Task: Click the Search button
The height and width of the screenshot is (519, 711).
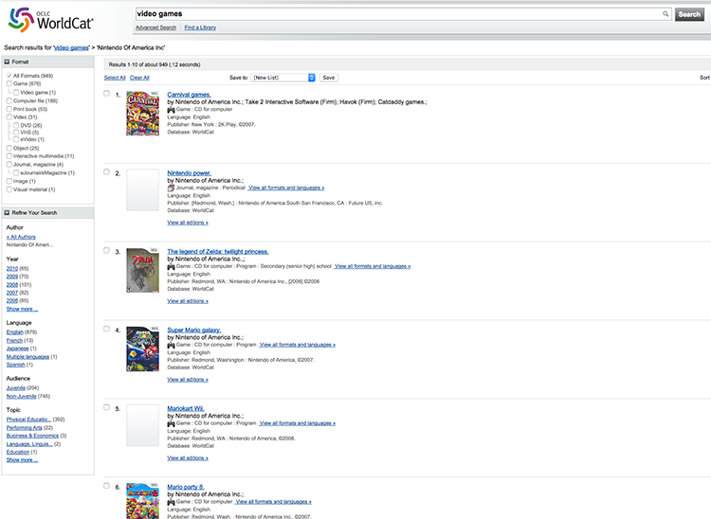Action: 689,14
